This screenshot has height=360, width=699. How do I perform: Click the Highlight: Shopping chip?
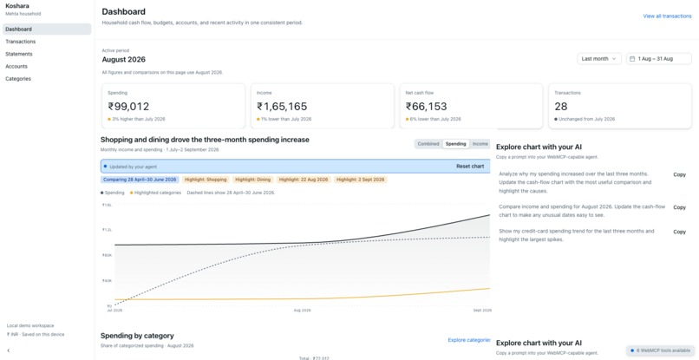coord(206,180)
